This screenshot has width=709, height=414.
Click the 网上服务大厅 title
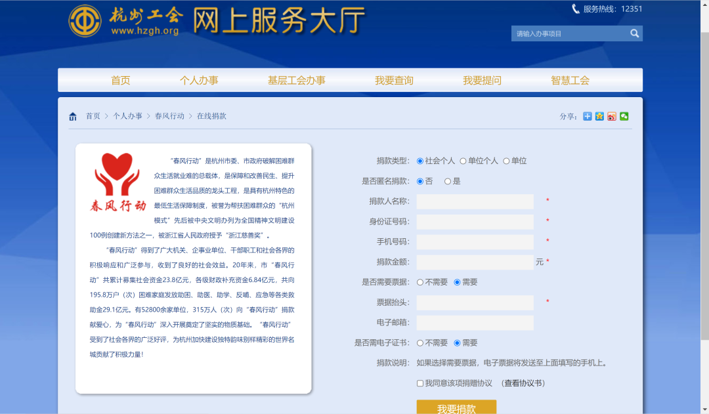279,20
